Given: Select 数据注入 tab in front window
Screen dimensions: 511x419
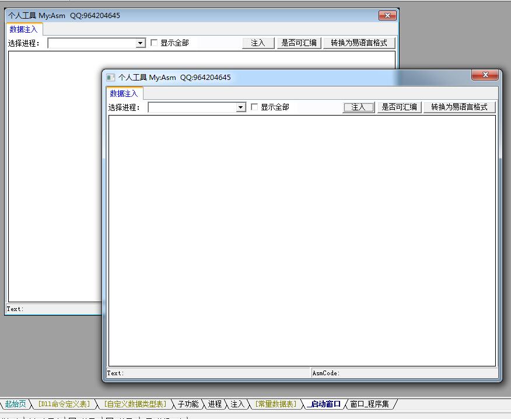Looking at the screenshot, I should coord(124,94).
